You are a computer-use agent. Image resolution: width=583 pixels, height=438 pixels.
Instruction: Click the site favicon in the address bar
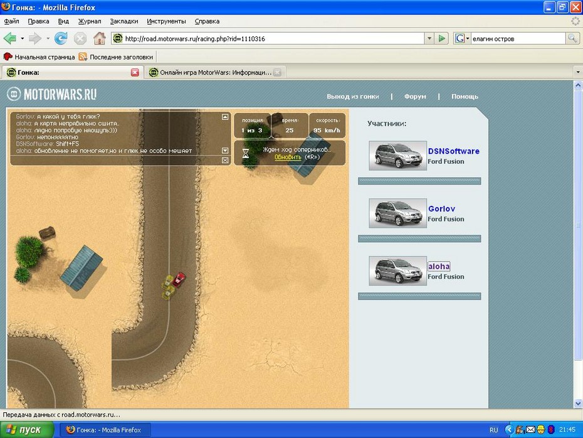(118, 38)
